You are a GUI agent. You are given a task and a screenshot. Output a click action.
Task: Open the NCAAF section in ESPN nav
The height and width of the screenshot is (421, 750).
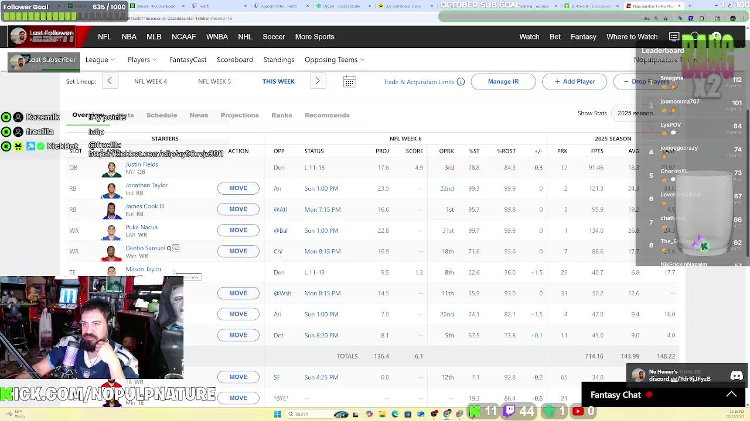(x=184, y=37)
